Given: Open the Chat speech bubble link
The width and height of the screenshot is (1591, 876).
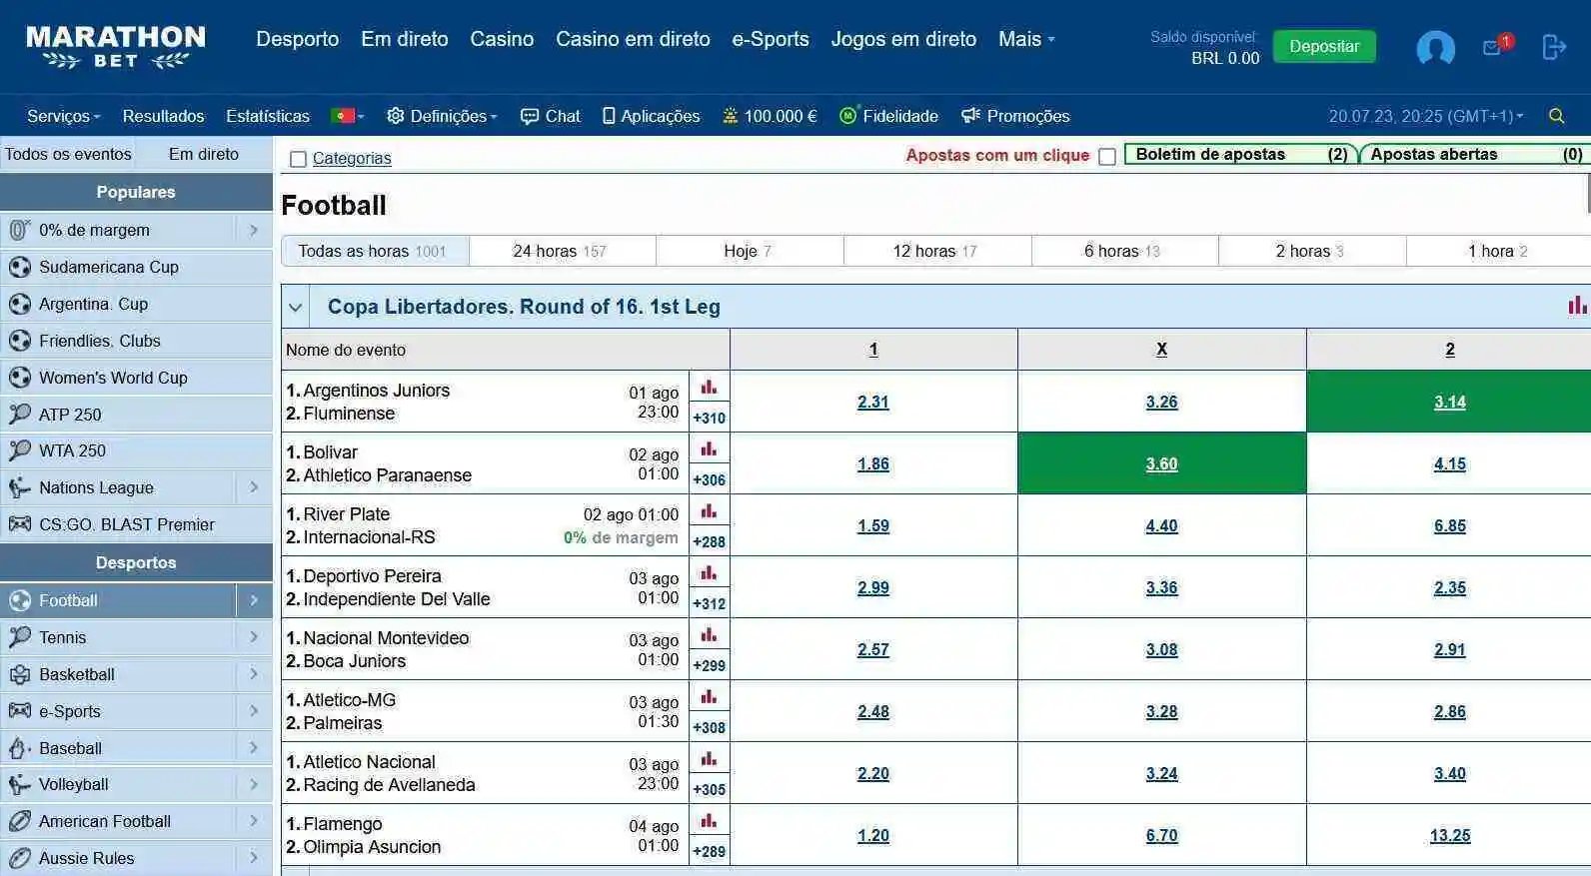Looking at the screenshot, I should pos(551,116).
